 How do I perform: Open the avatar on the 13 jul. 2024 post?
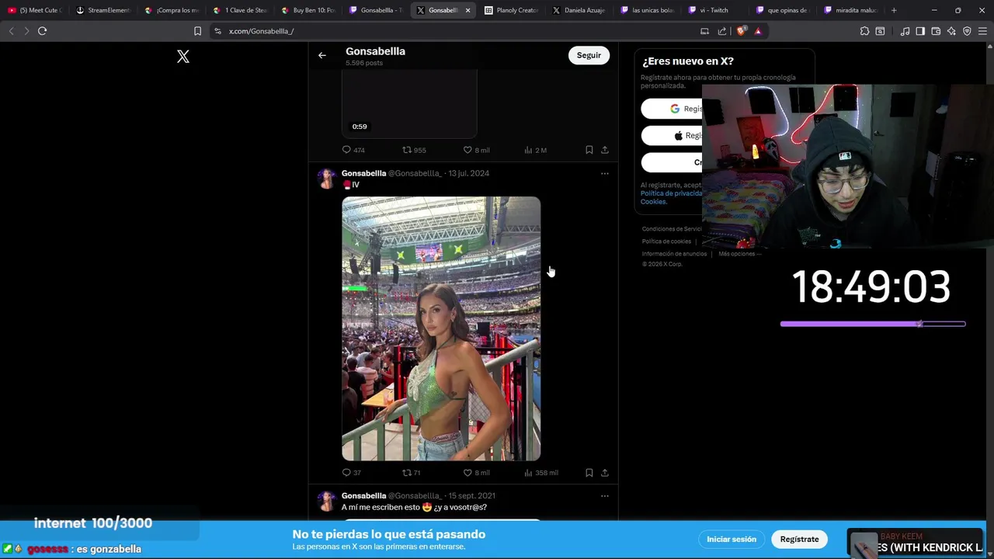(327, 179)
